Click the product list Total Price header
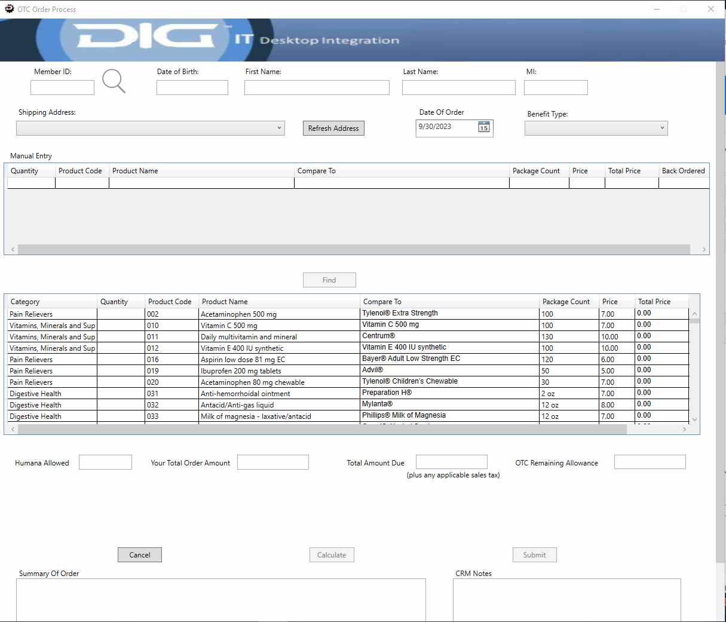 coord(661,302)
